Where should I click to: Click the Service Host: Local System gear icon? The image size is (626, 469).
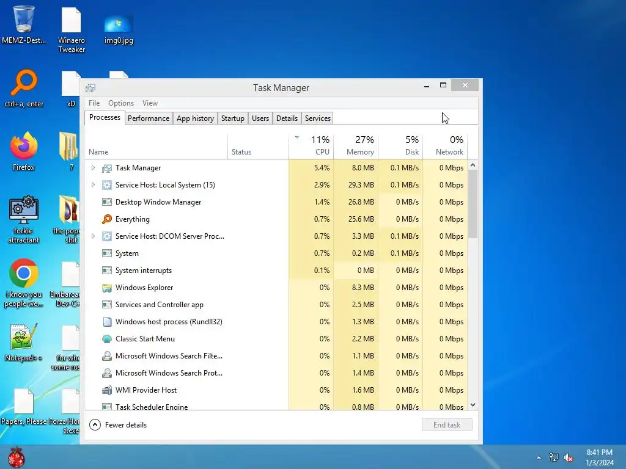click(x=106, y=185)
